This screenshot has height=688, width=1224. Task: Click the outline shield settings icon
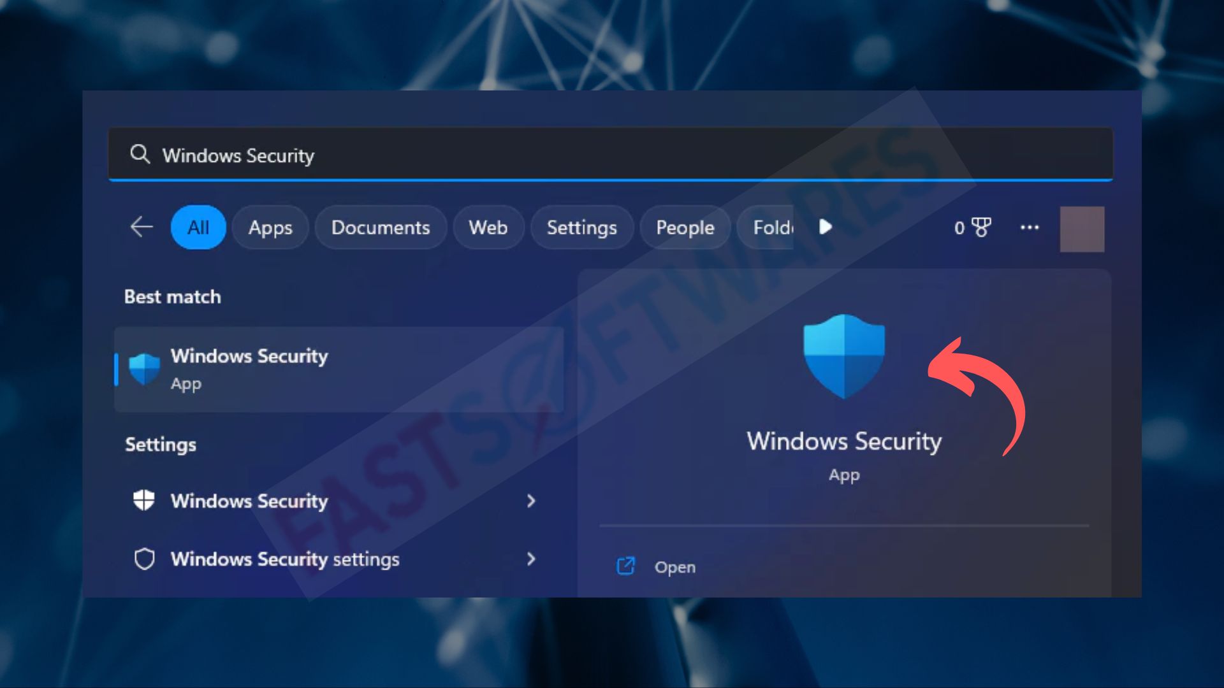[x=144, y=559]
